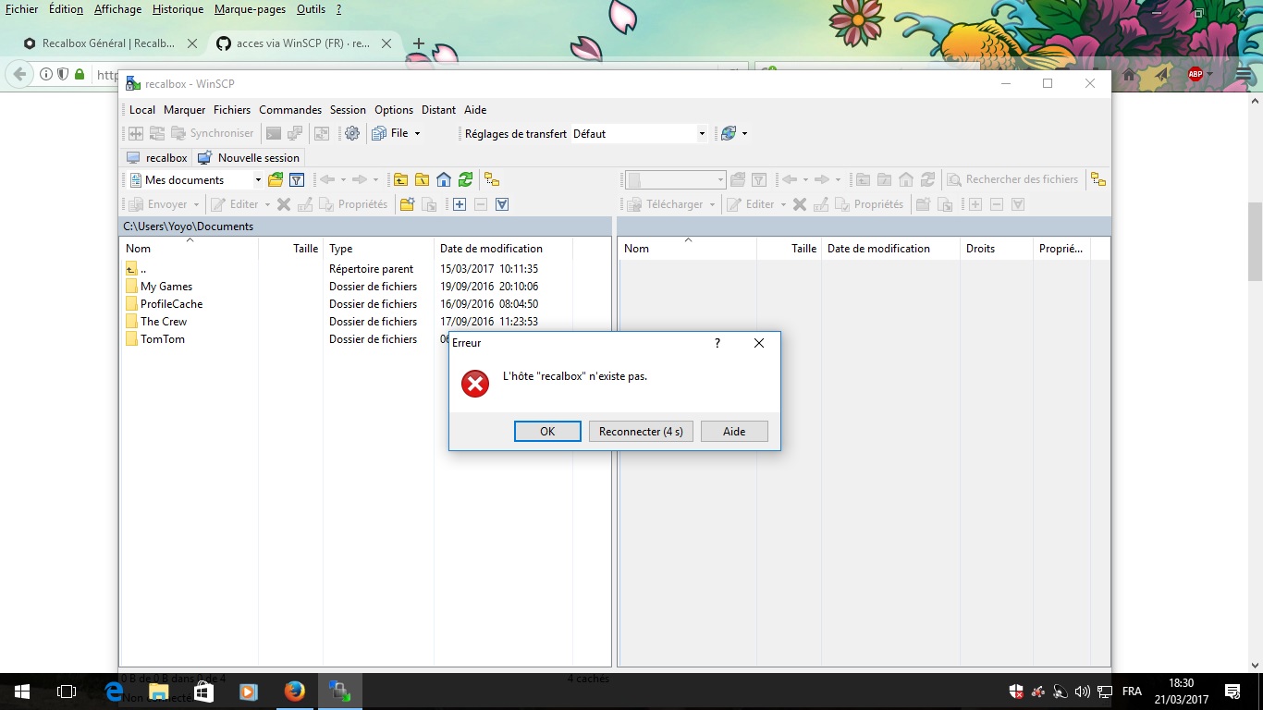Open Microsoft Edge from the taskbar
Image resolution: width=1263 pixels, height=710 pixels.
pyautogui.click(x=114, y=692)
